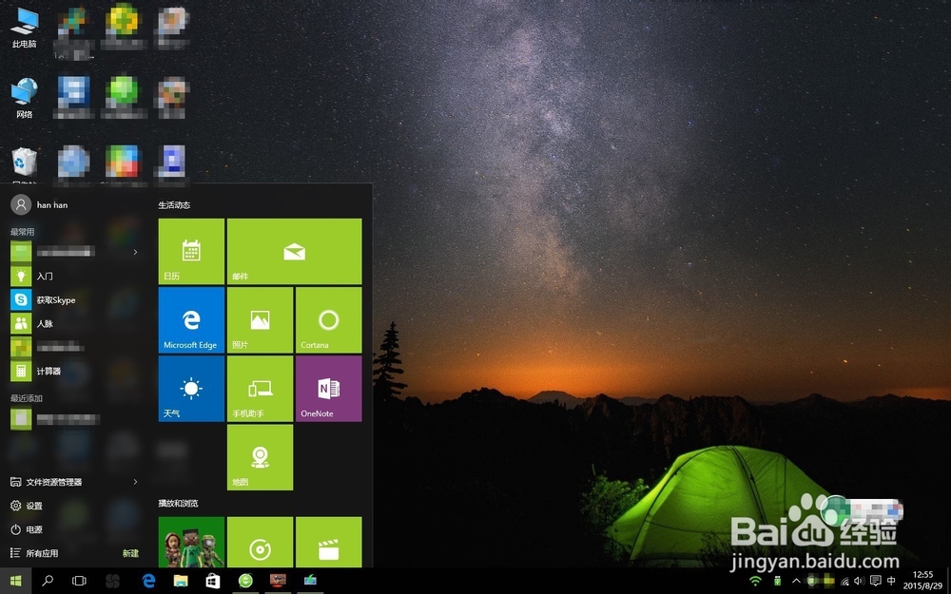Click the 生活动态 group heading
The height and width of the screenshot is (594, 951).
click(x=174, y=205)
